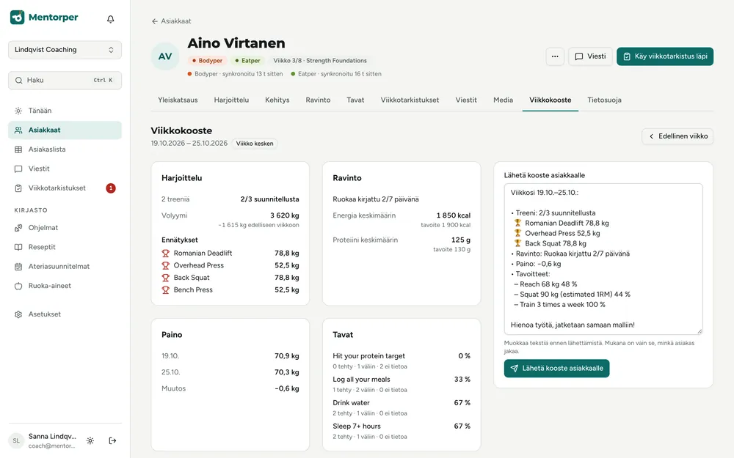Image resolution: width=734 pixels, height=458 pixels.
Task: Open Asetukset settings
Action: (x=65, y=314)
